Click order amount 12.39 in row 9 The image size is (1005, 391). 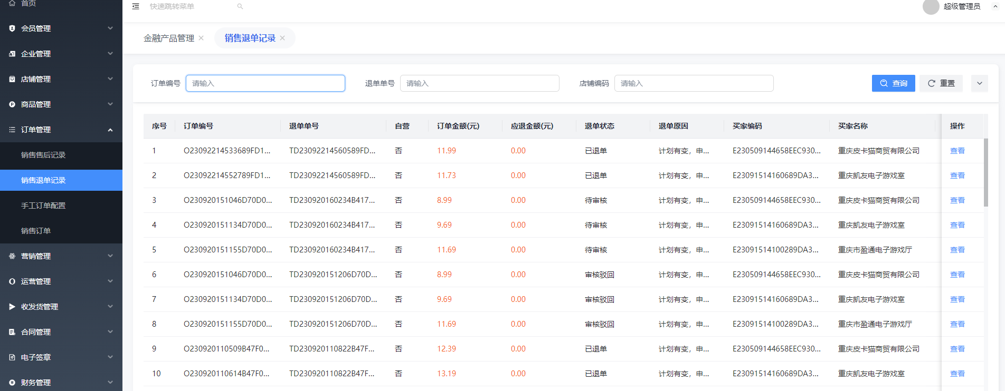point(447,349)
